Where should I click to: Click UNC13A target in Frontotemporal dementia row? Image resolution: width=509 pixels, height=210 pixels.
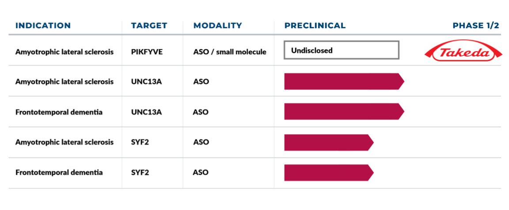[146, 112]
